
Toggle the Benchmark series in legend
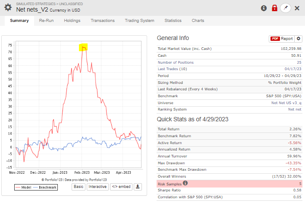pyautogui.click(x=45, y=187)
